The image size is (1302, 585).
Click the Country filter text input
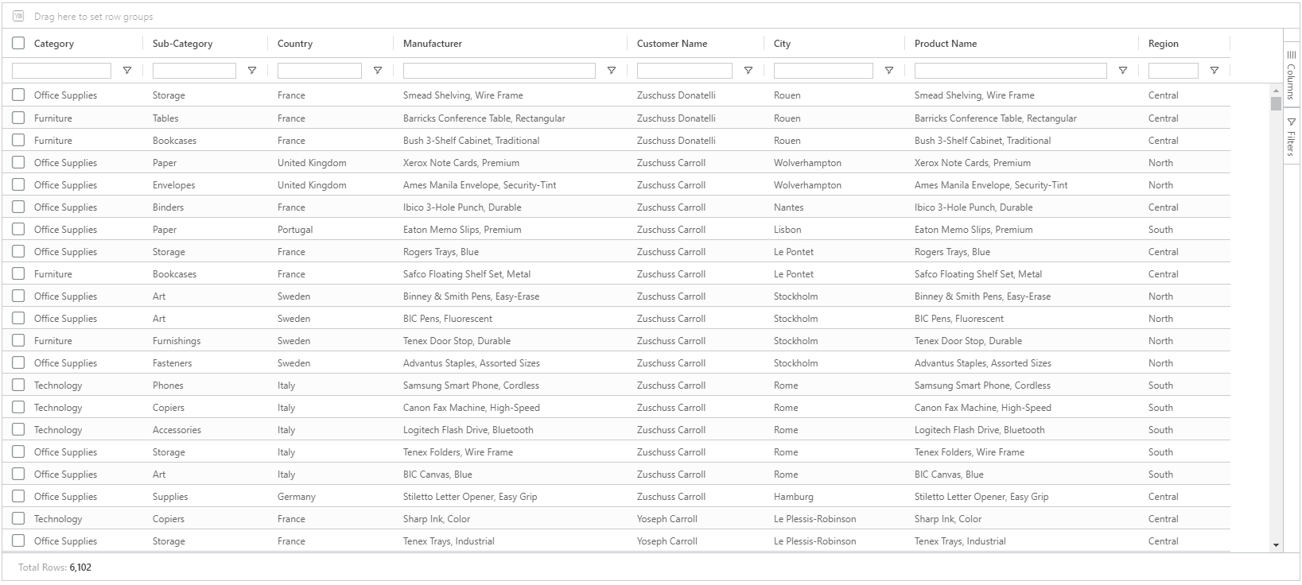point(319,71)
